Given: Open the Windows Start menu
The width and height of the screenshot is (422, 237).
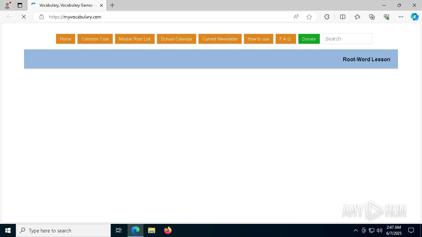Looking at the screenshot, I should pyautogui.click(x=8, y=230).
